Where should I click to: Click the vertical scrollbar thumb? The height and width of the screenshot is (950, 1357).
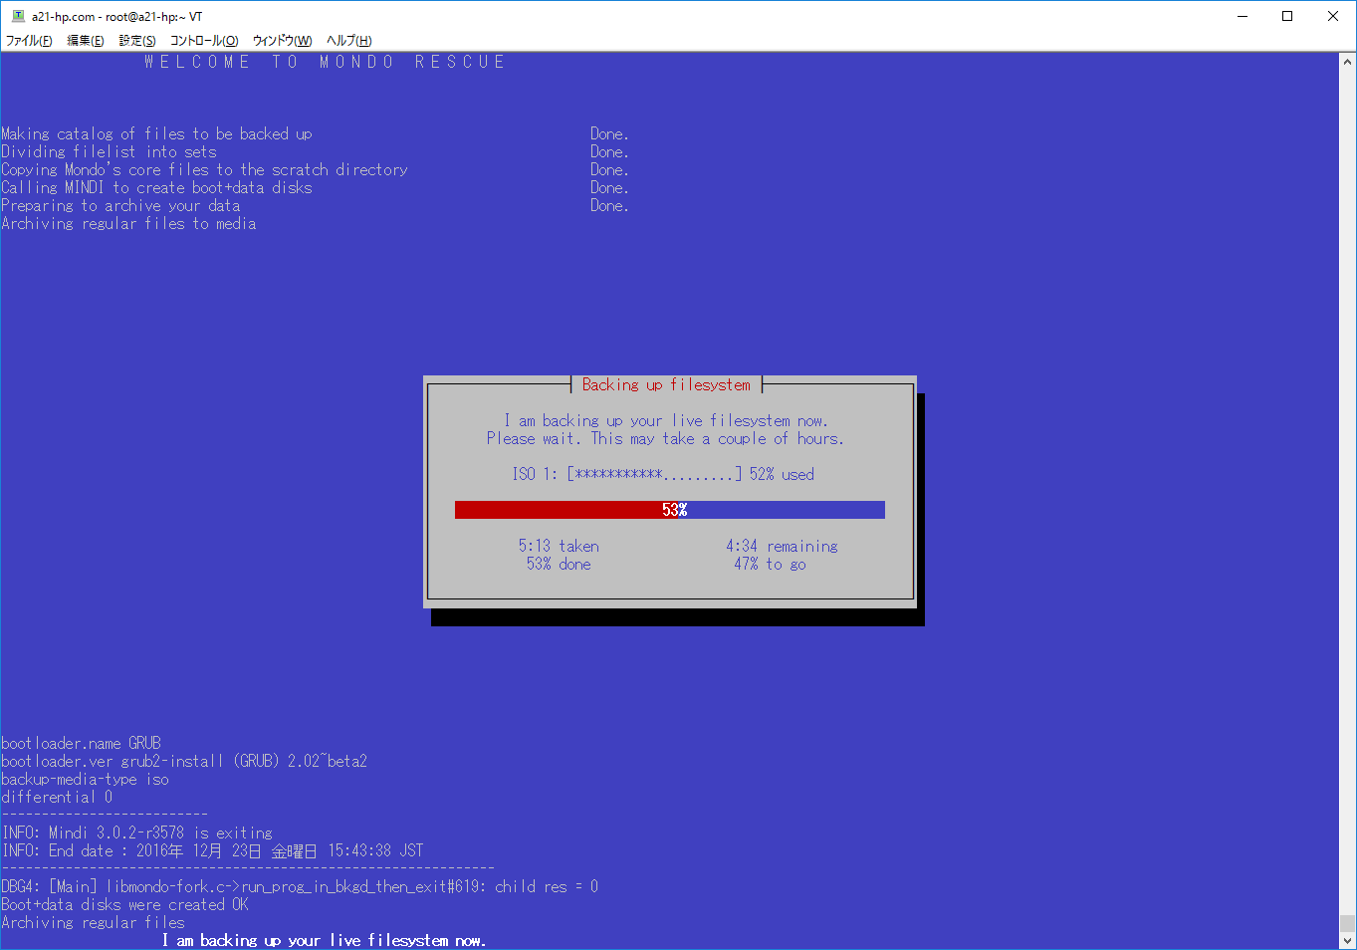click(1348, 923)
